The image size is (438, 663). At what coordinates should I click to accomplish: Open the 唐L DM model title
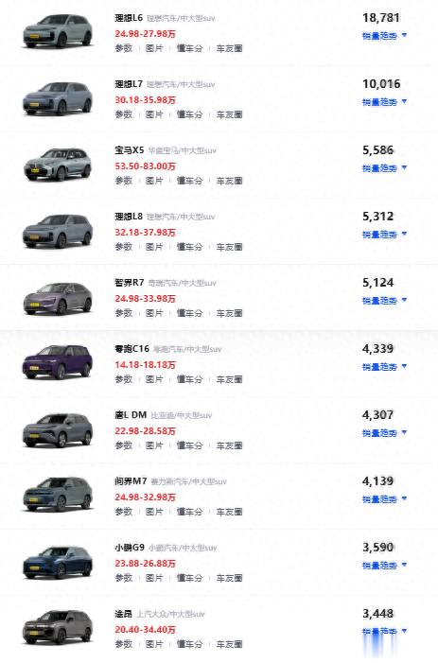(131, 415)
